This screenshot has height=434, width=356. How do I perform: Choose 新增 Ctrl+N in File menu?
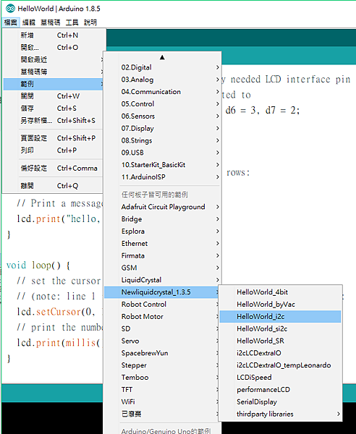tap(53, 35)
